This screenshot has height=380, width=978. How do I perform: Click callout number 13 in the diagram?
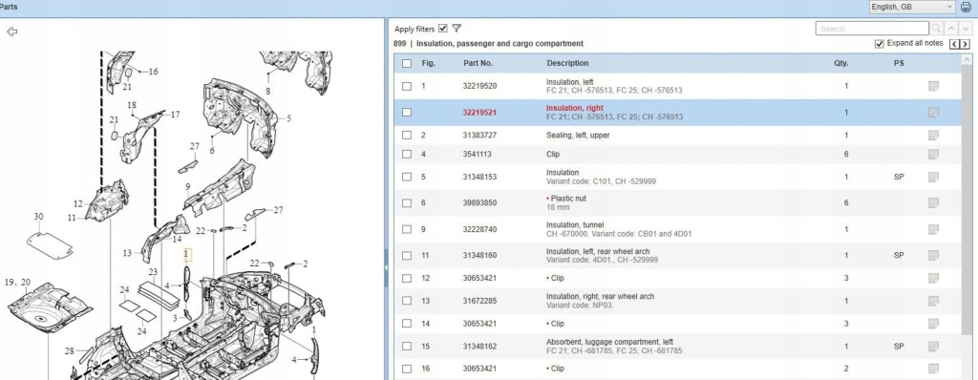coord(127,253)
